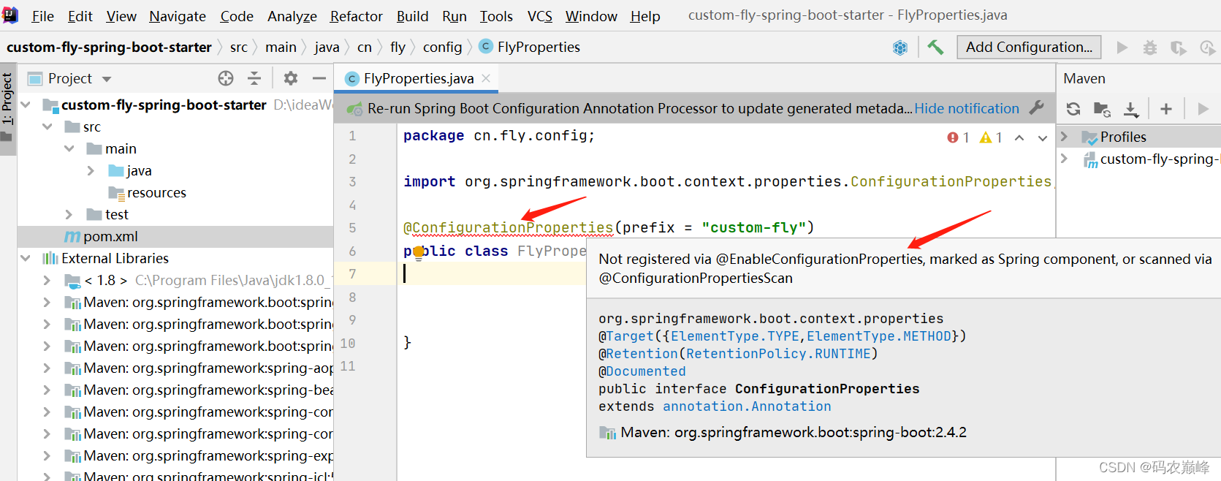Click FlyProperties breadcrumb in navigation bar
1221x481 pixels.
pyautogui.click(x=539, y=48)
